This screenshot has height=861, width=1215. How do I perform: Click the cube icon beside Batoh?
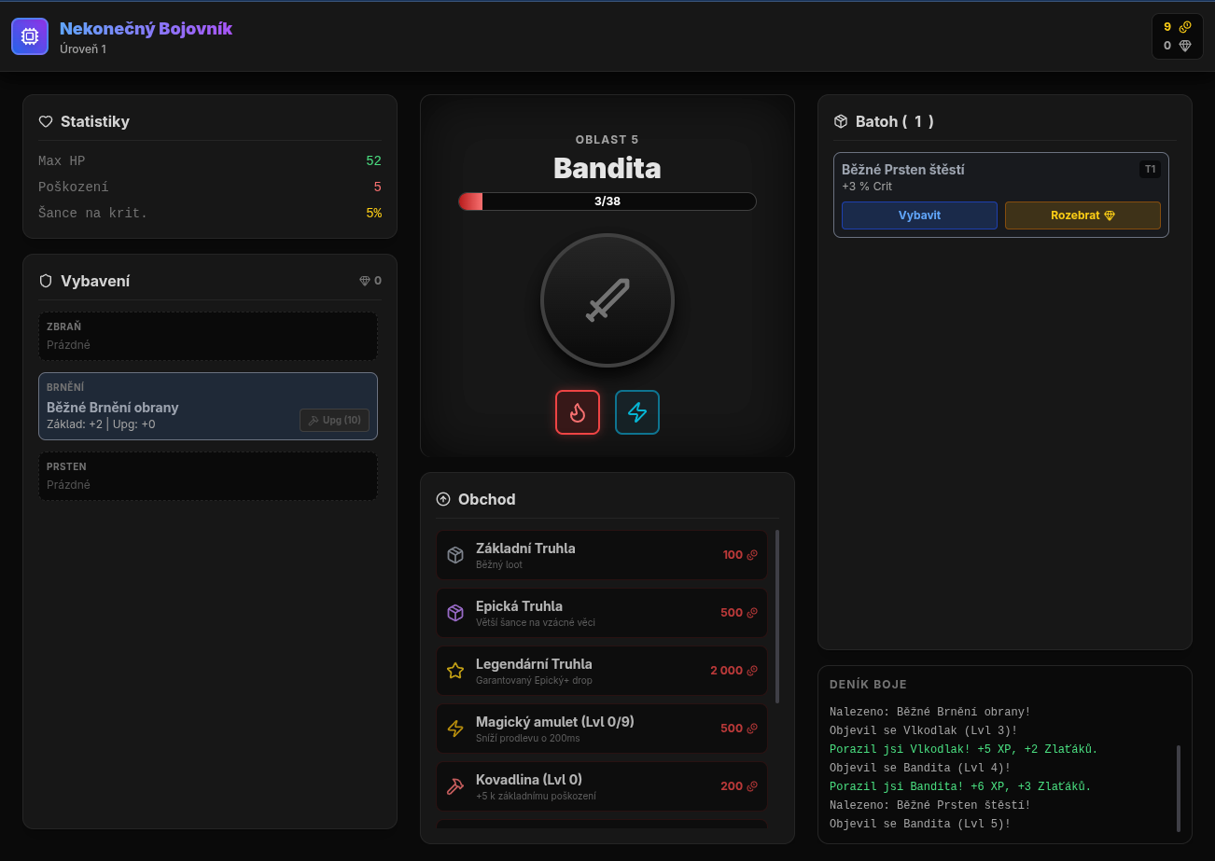pos(841,121)
